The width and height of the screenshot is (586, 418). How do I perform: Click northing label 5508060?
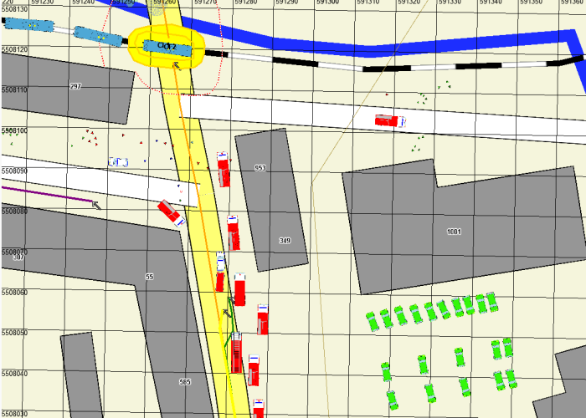14,293
